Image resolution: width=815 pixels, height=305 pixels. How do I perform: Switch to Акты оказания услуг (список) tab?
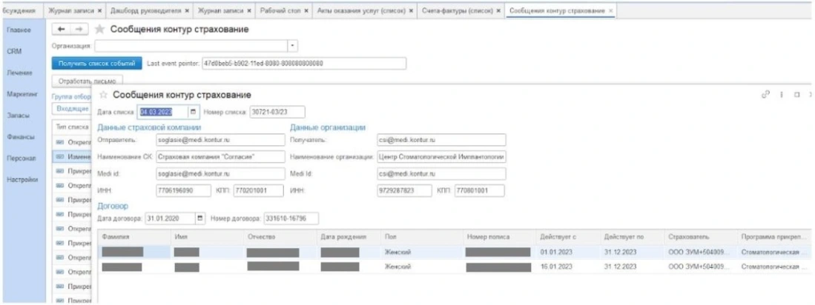[365, 10]
